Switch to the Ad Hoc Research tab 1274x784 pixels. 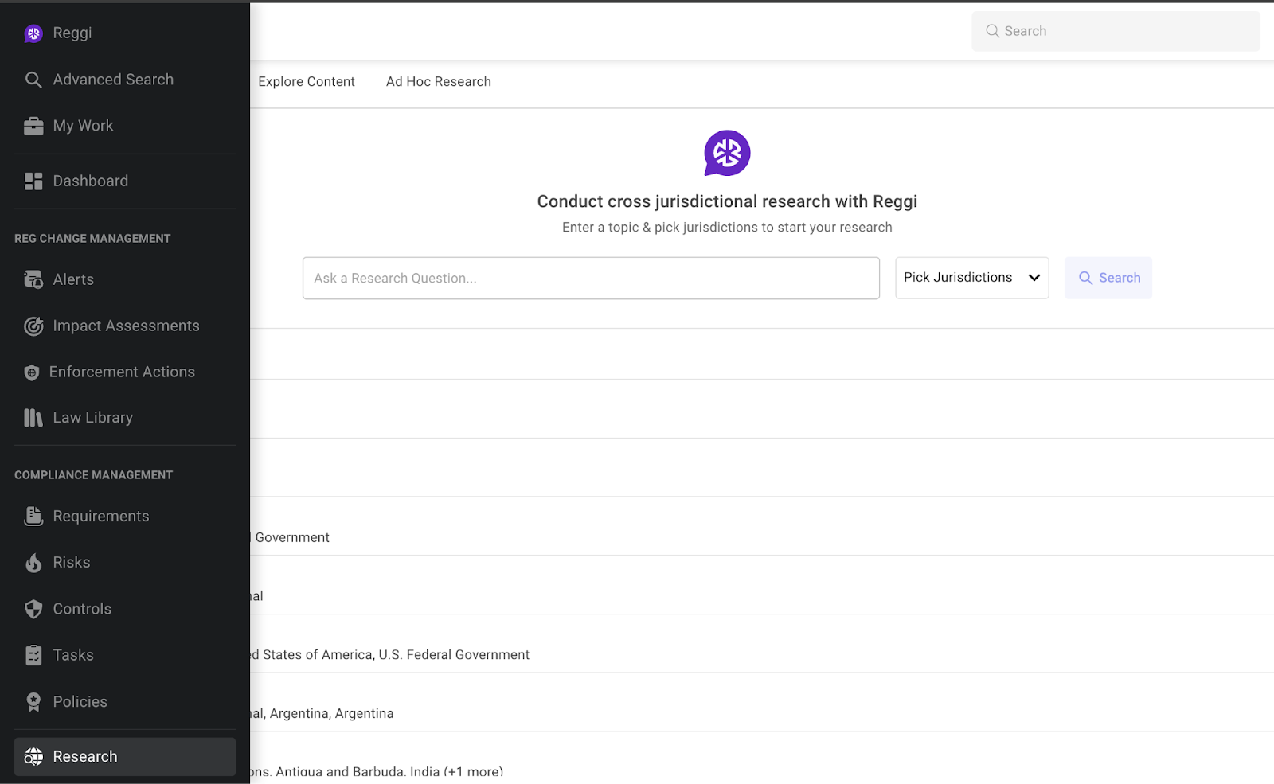point(438,82)
